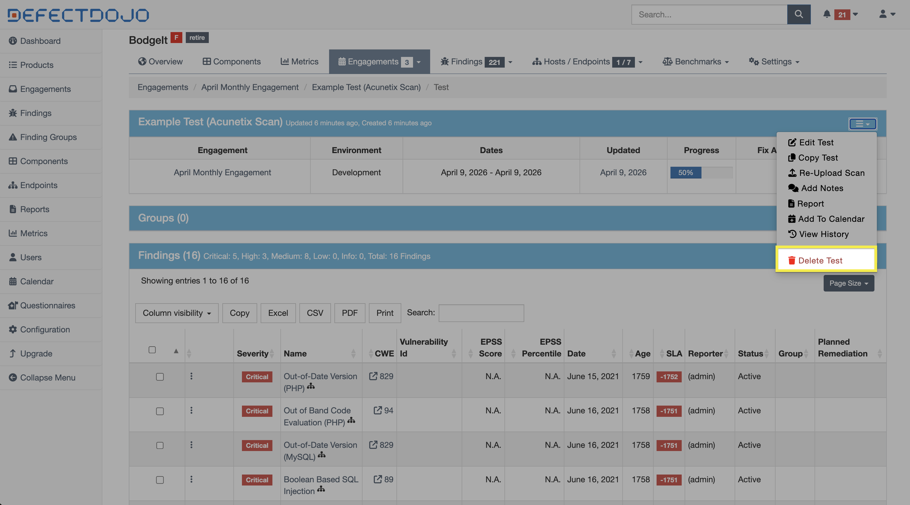This screenshot has height=505, width=910.
Task: Click the magnifier search icon button
Action: (x=798, y=14)
